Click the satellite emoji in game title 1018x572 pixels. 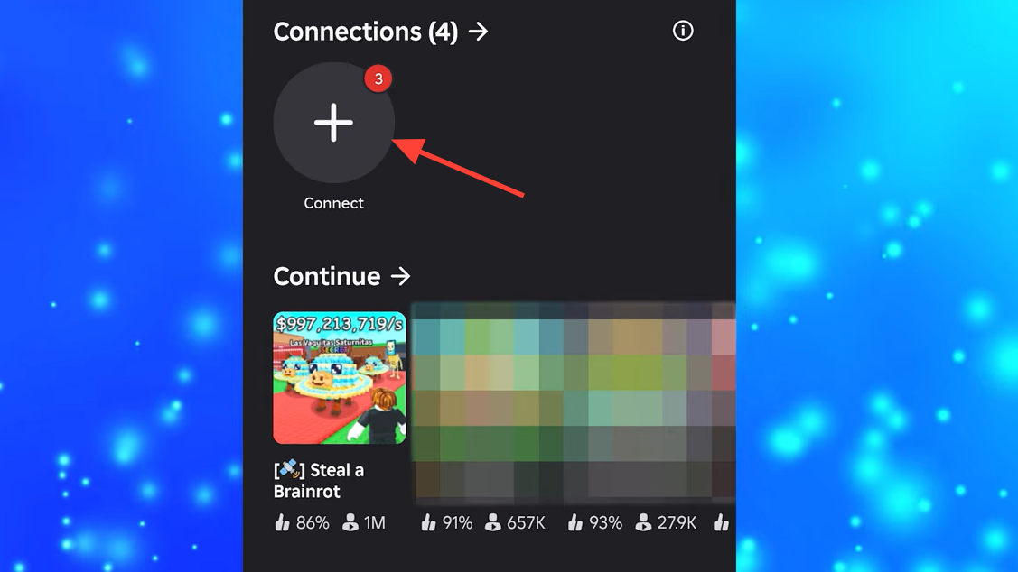[289, 469]
